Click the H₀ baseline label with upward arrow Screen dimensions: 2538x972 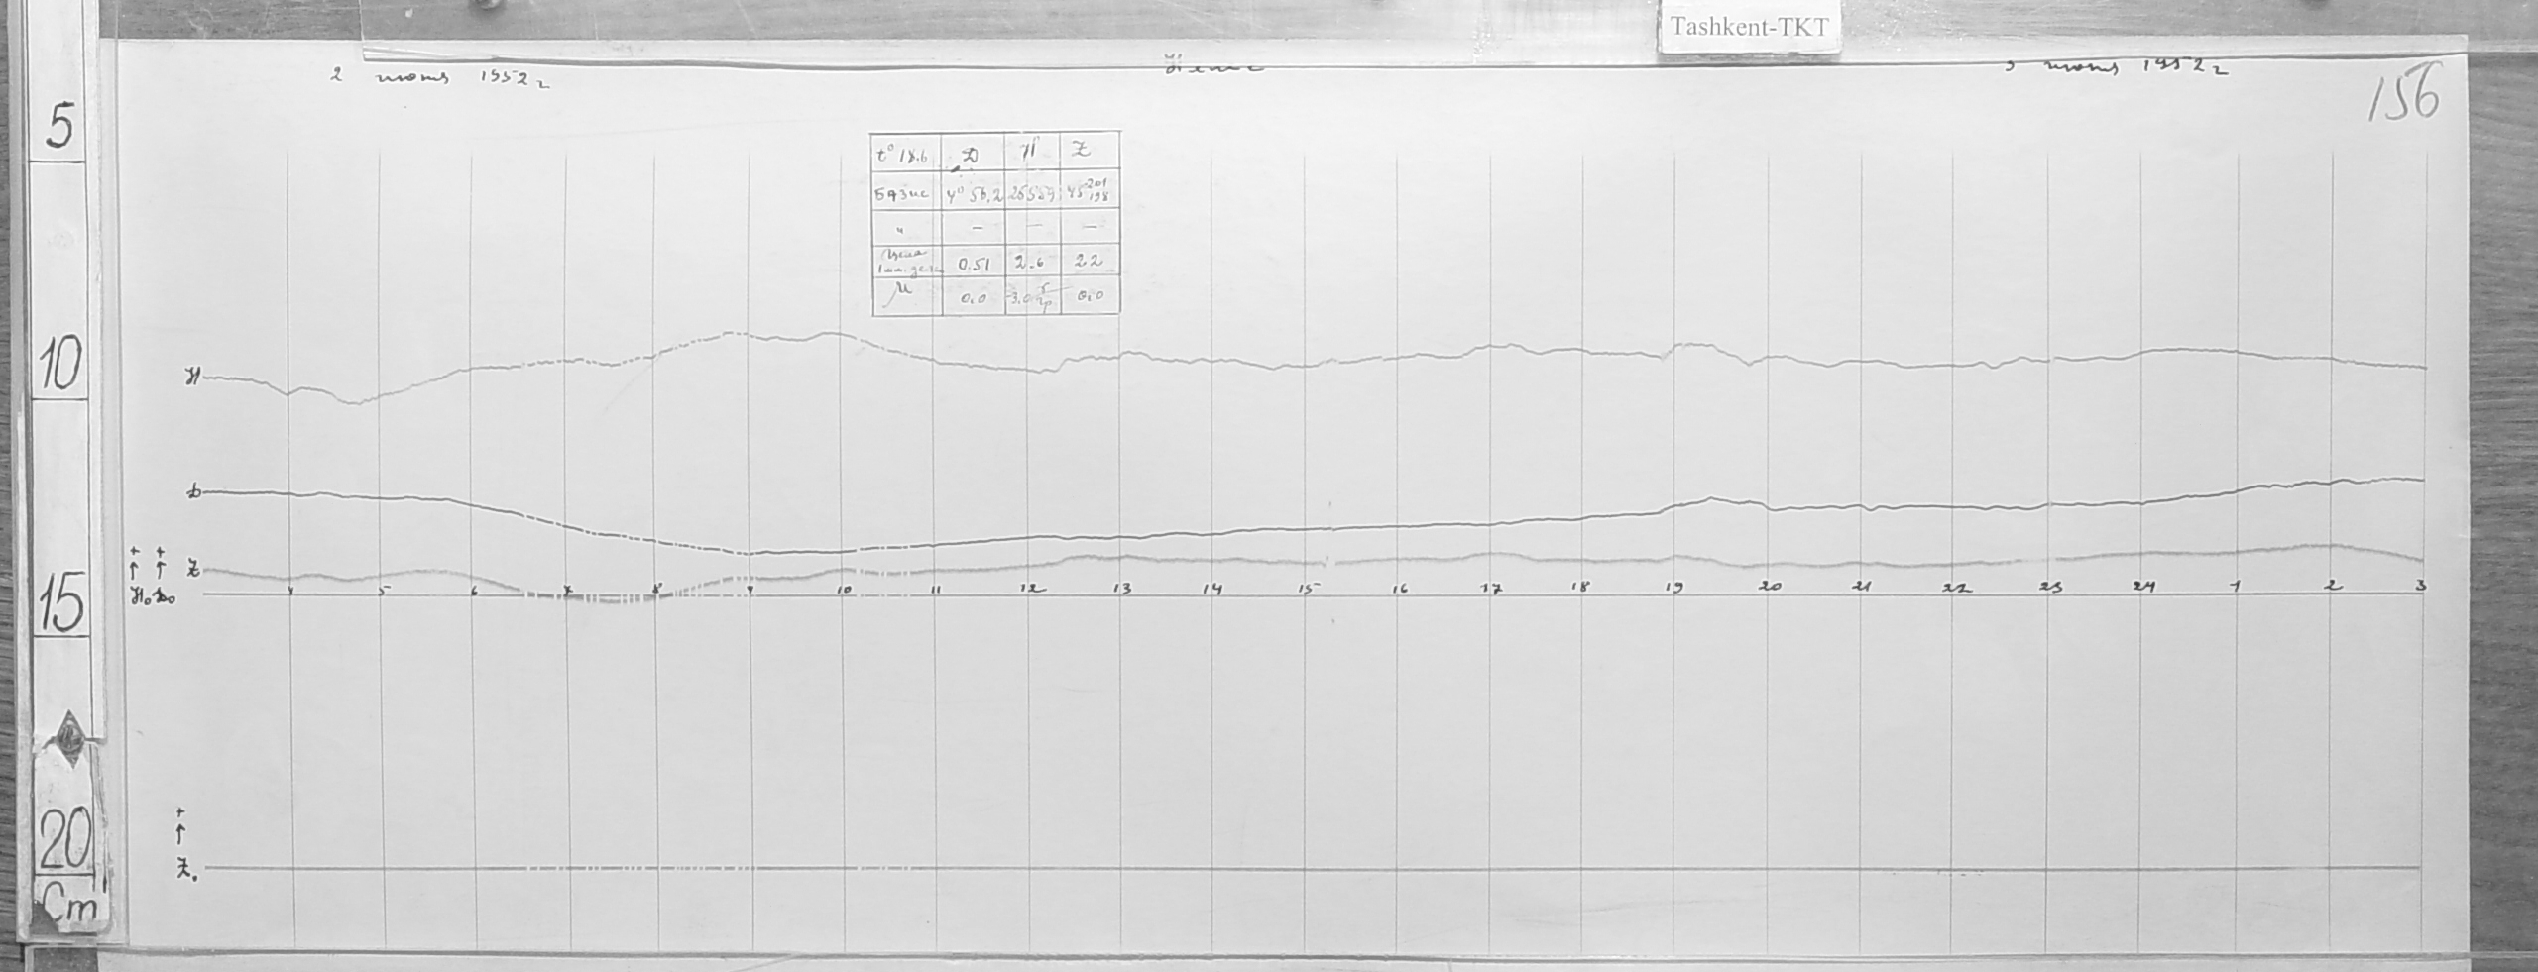138,596
